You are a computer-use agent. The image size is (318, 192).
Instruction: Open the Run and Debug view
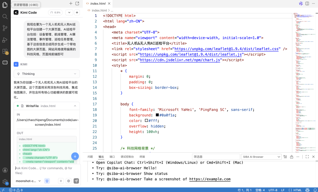[x=5, y=39]
